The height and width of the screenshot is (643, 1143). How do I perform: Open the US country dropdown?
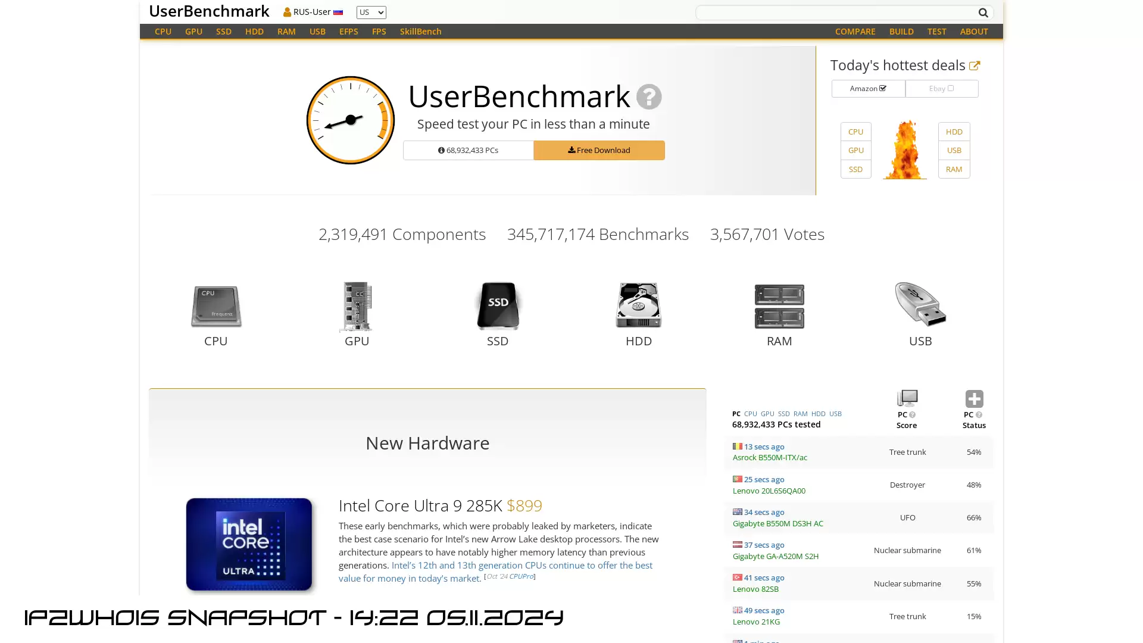pyautogui.click(x=371, y=13)
